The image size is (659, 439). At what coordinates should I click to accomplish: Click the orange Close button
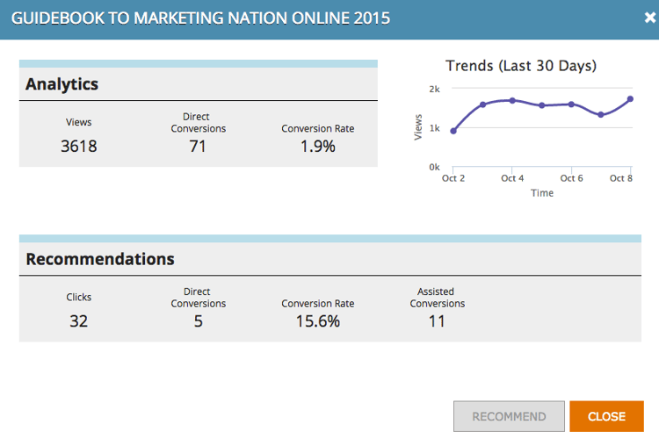pyautogui.click(x=606, y=416)
